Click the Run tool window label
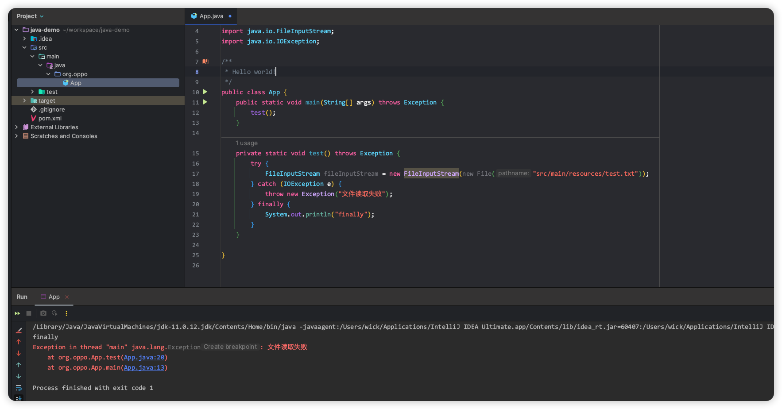This screenshot has width=782, height=409. pyautogui.click(x=22, y=297)
